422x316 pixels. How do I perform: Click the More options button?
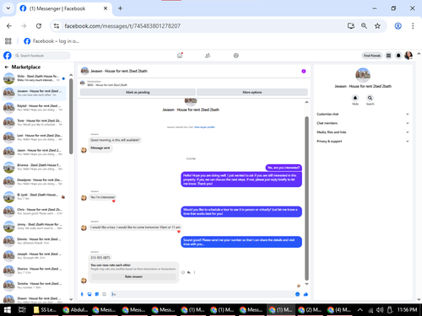252,92
